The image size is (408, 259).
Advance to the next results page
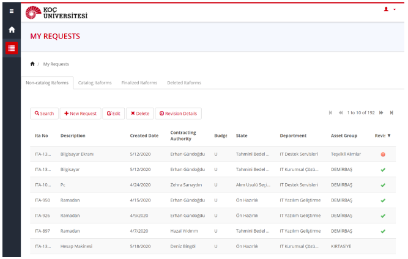[x=381, y=112]
